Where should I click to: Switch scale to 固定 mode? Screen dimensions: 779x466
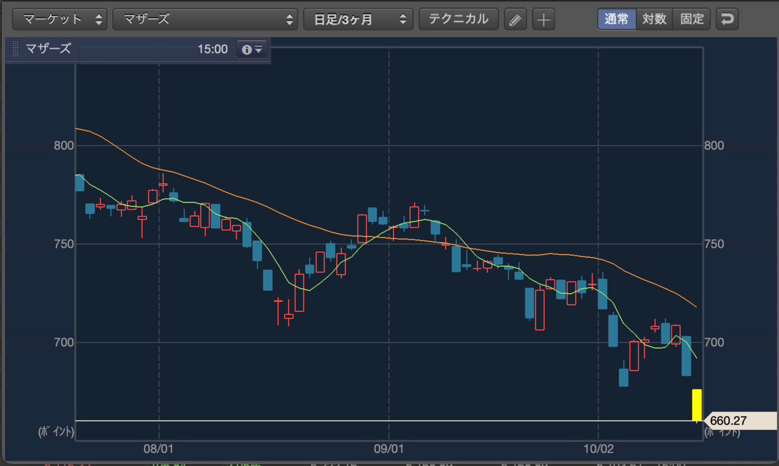coord(692,19)
